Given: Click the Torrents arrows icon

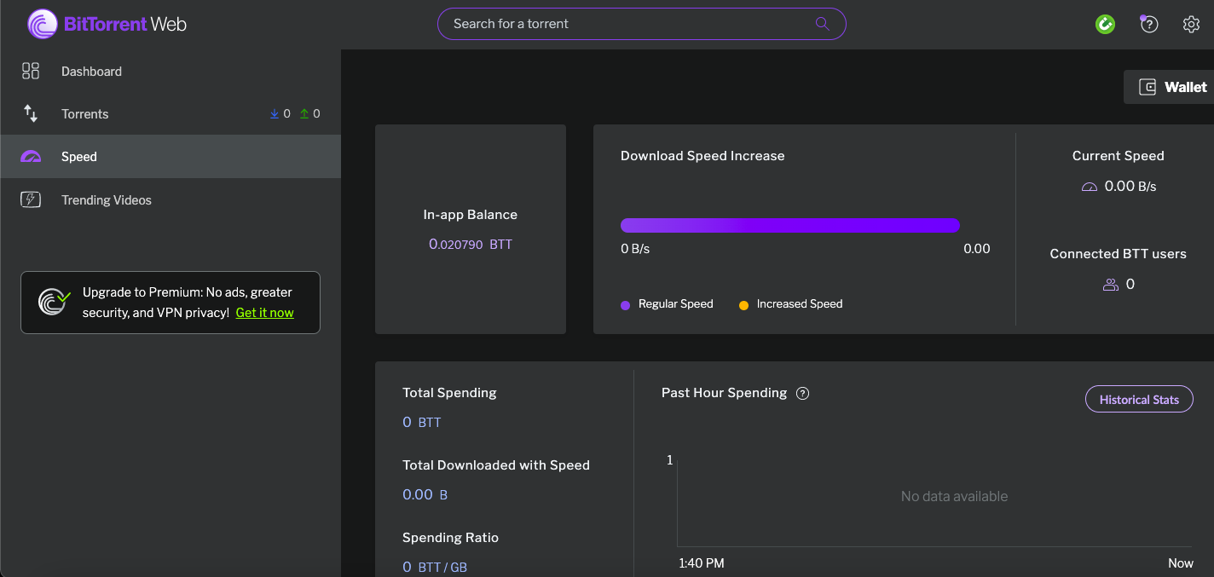Looking at the screenshot, I should tap(31, 113).
